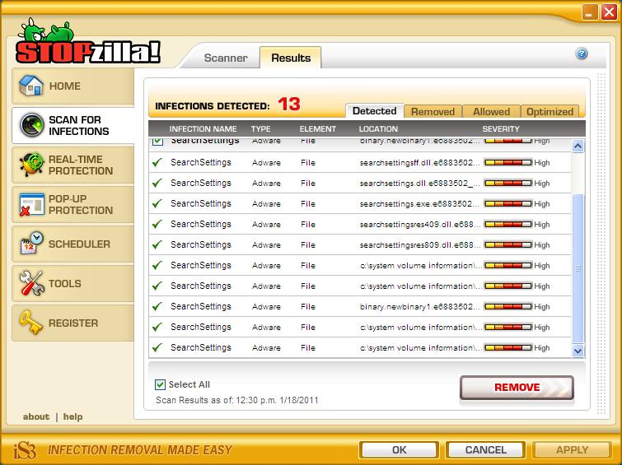
Task: Switch to the Optimized tab
Action: [x=550, y=112]
